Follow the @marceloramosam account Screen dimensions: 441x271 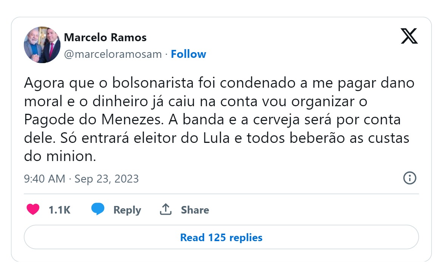click(x=188, y=54)
